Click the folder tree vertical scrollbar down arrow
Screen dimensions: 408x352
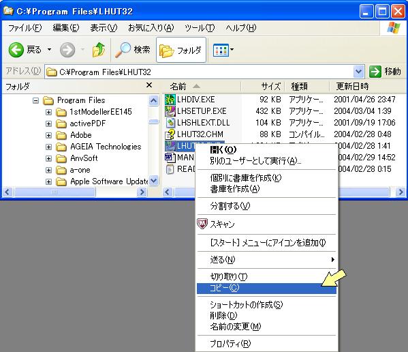(153, 181)
